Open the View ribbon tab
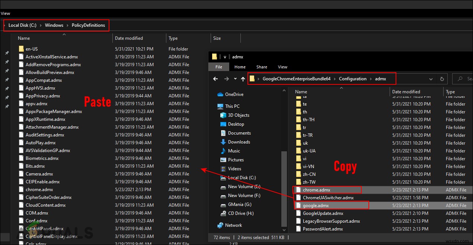The width and height of the screenshot is (473, 245). [x=282, y=67]
